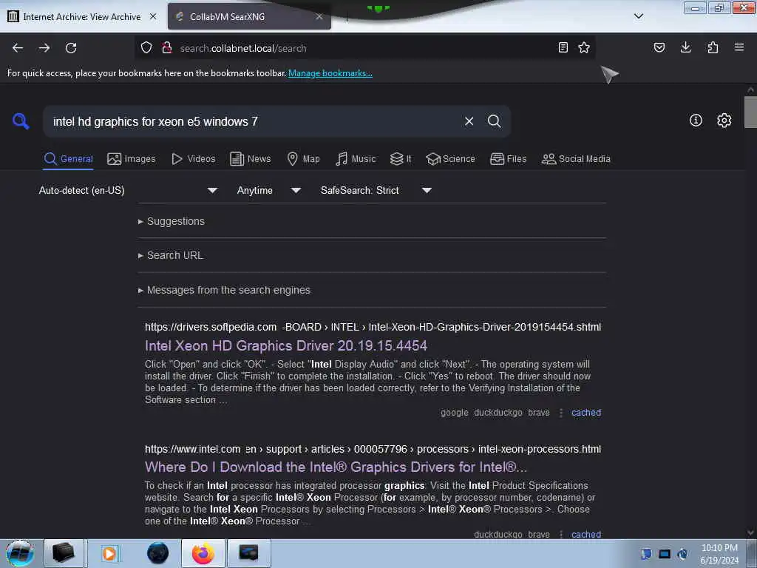Switch to Internet Archive: View Archive tab

(83, 16)
